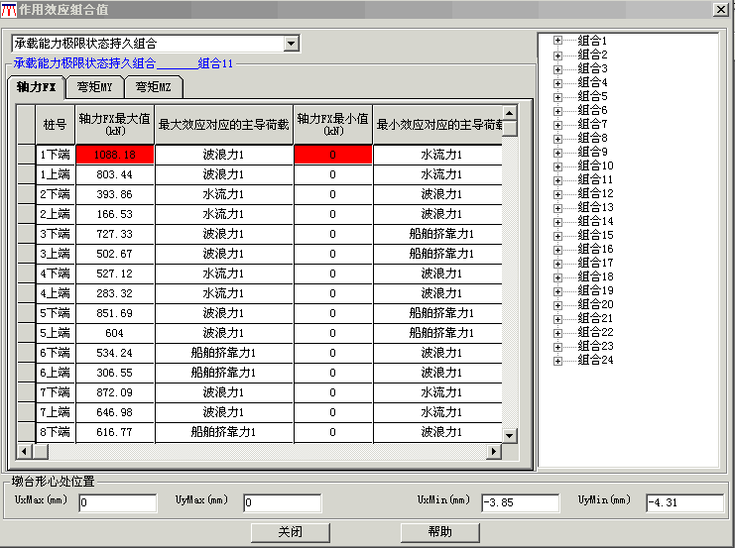Image resolution: width=735 pixels, height=548 pixels.
Task: Close the dialog with the title bar X
Action: [x=721, y=9]
